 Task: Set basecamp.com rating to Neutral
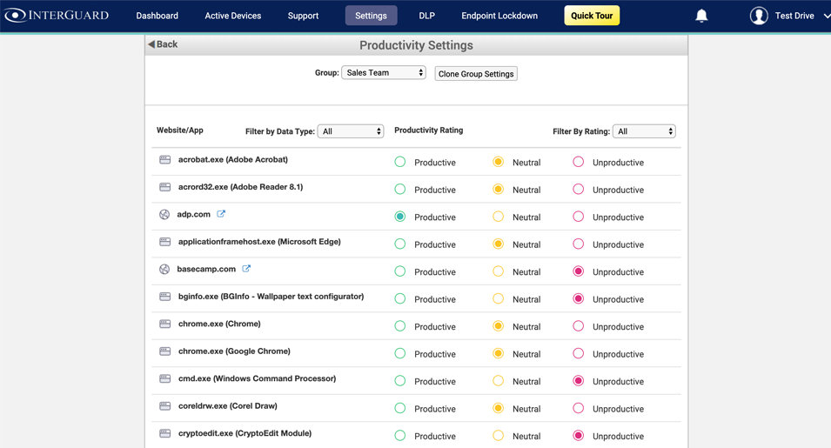498,271
